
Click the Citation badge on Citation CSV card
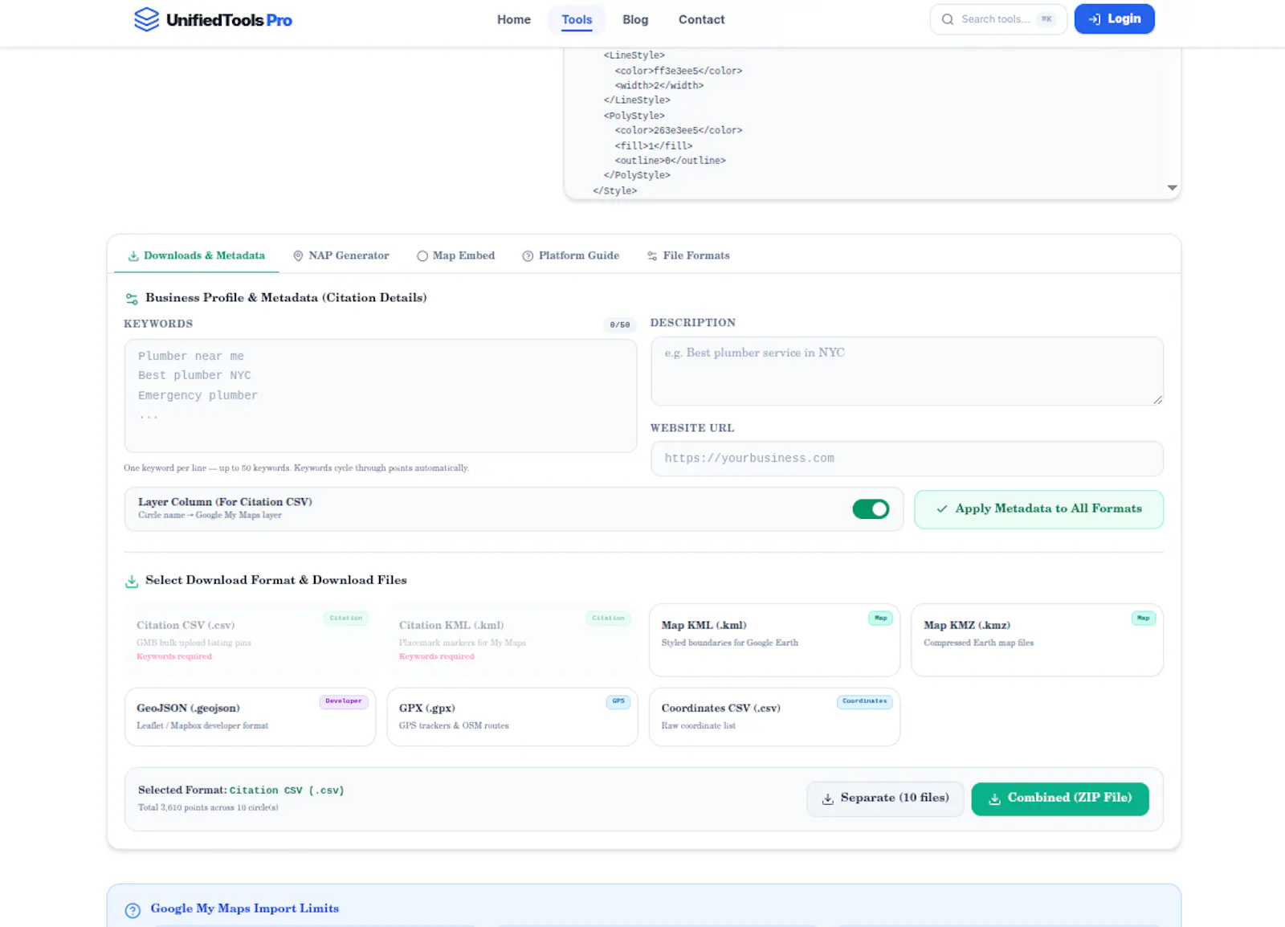[346, 618]
